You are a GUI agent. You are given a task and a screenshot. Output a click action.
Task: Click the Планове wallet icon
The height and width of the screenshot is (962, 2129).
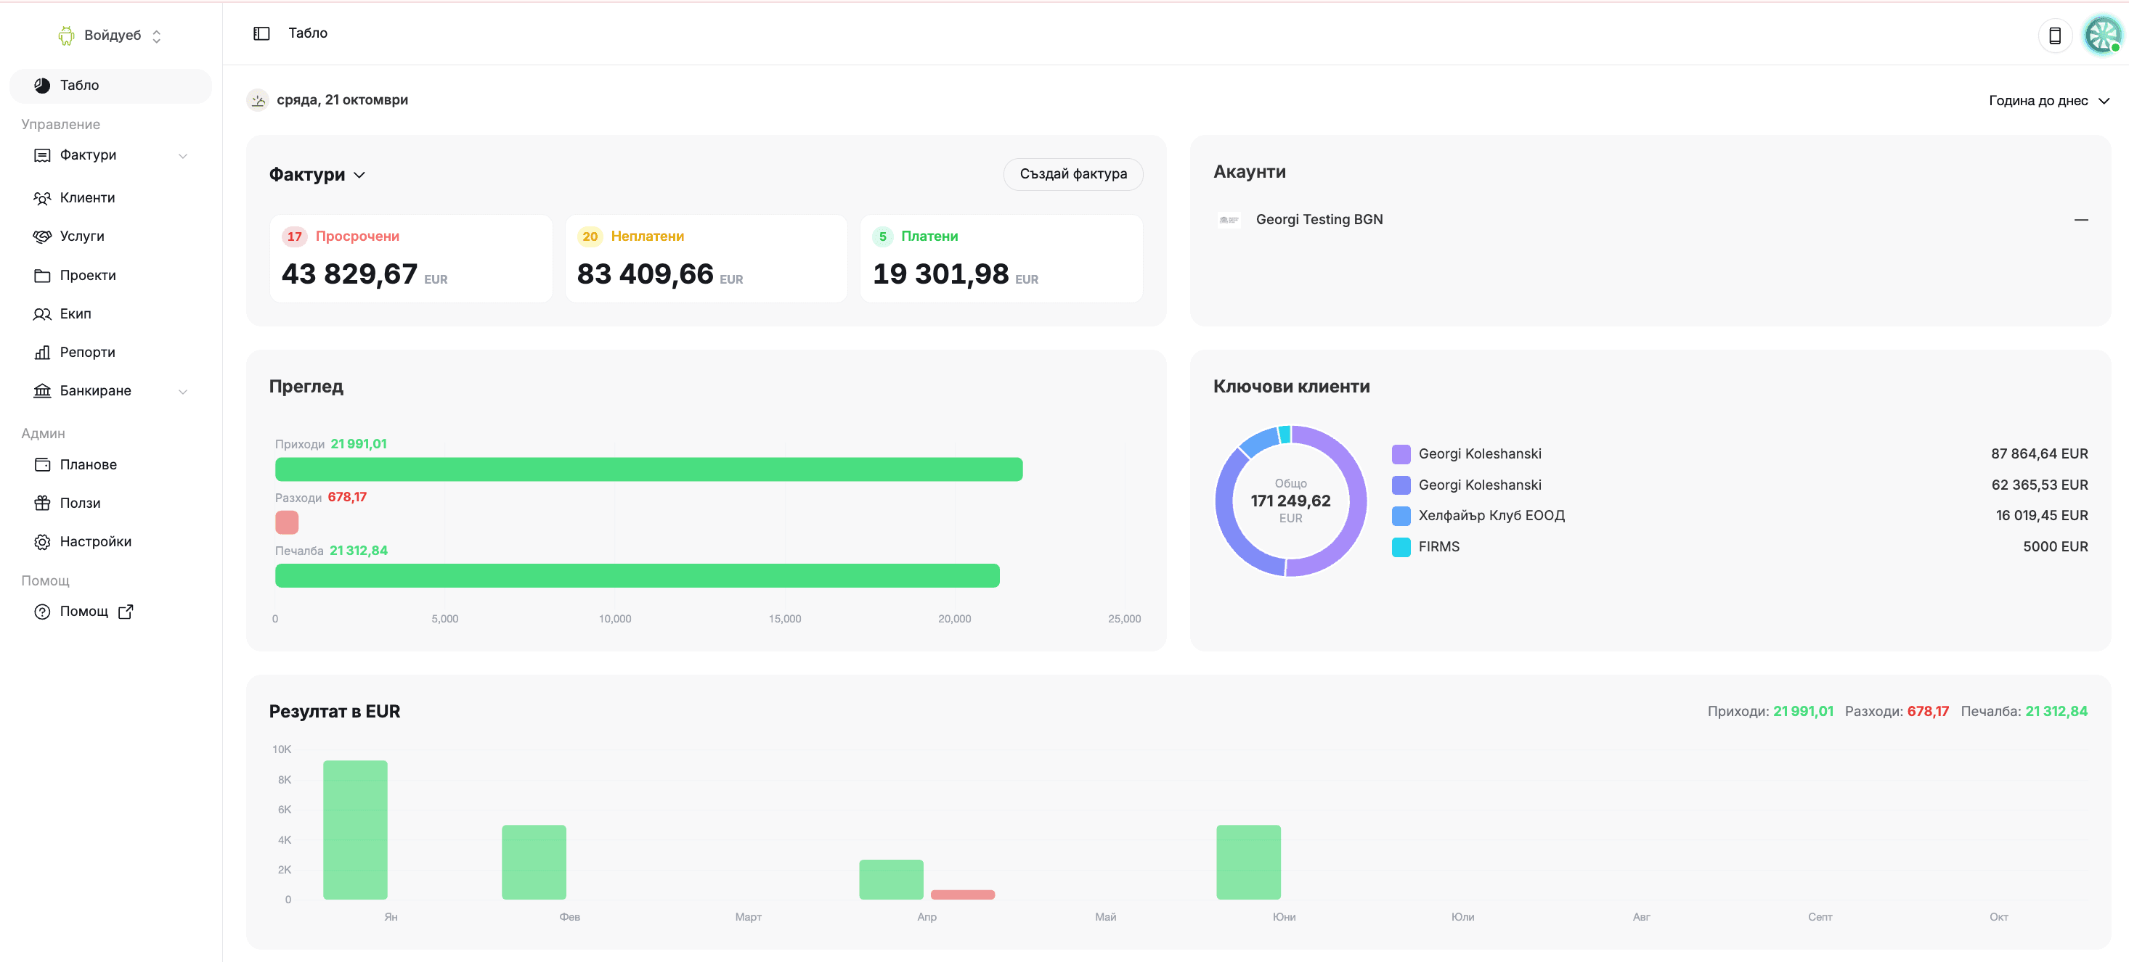pos(42,465)
